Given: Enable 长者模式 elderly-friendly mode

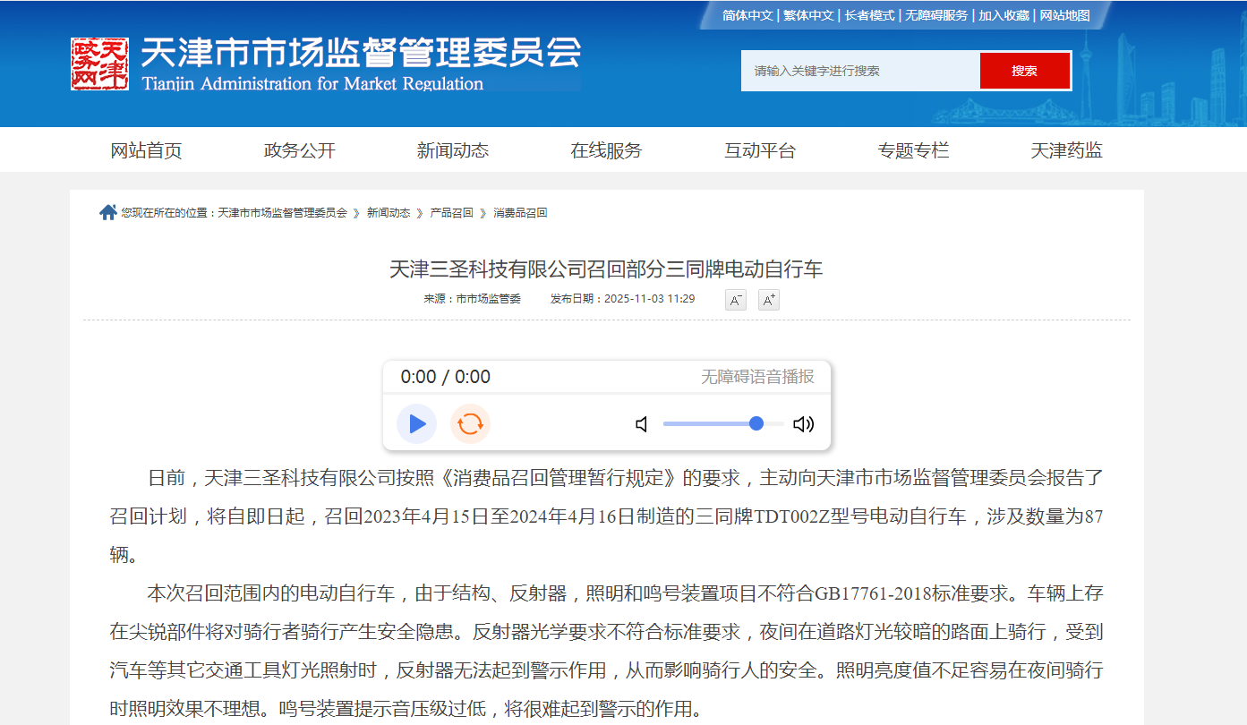Looking at the screenshot, I should tap(869, 15).
